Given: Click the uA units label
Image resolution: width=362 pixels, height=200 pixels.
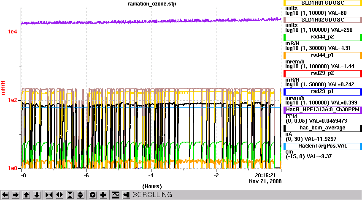Looking at the screenshot, I should [289, 134].
